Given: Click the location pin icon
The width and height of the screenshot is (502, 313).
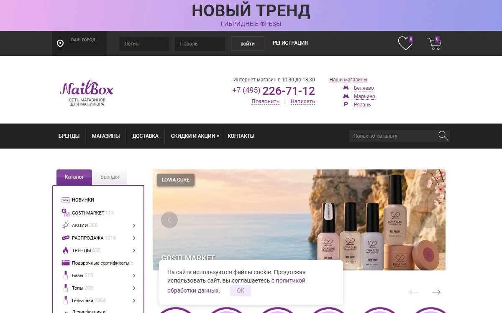Looking at the screenshot, I should tap(60, 43).
